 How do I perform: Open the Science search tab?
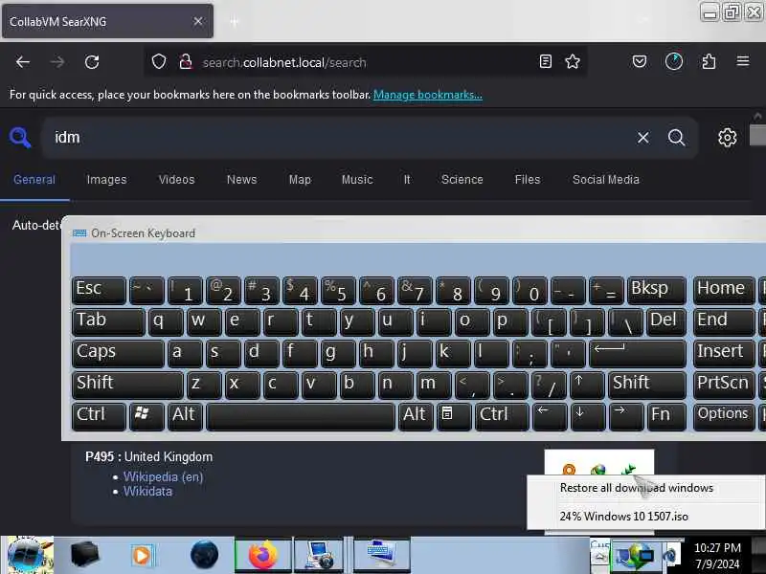pos(462,180)
